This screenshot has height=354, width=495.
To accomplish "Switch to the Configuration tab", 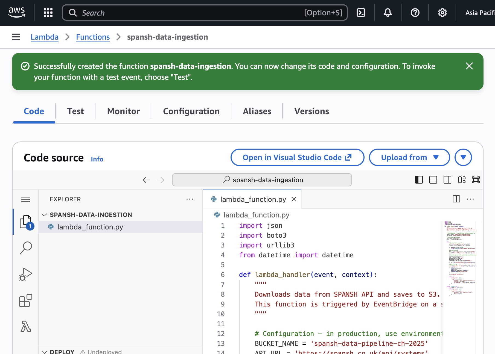I will click(x=191, y=111).
